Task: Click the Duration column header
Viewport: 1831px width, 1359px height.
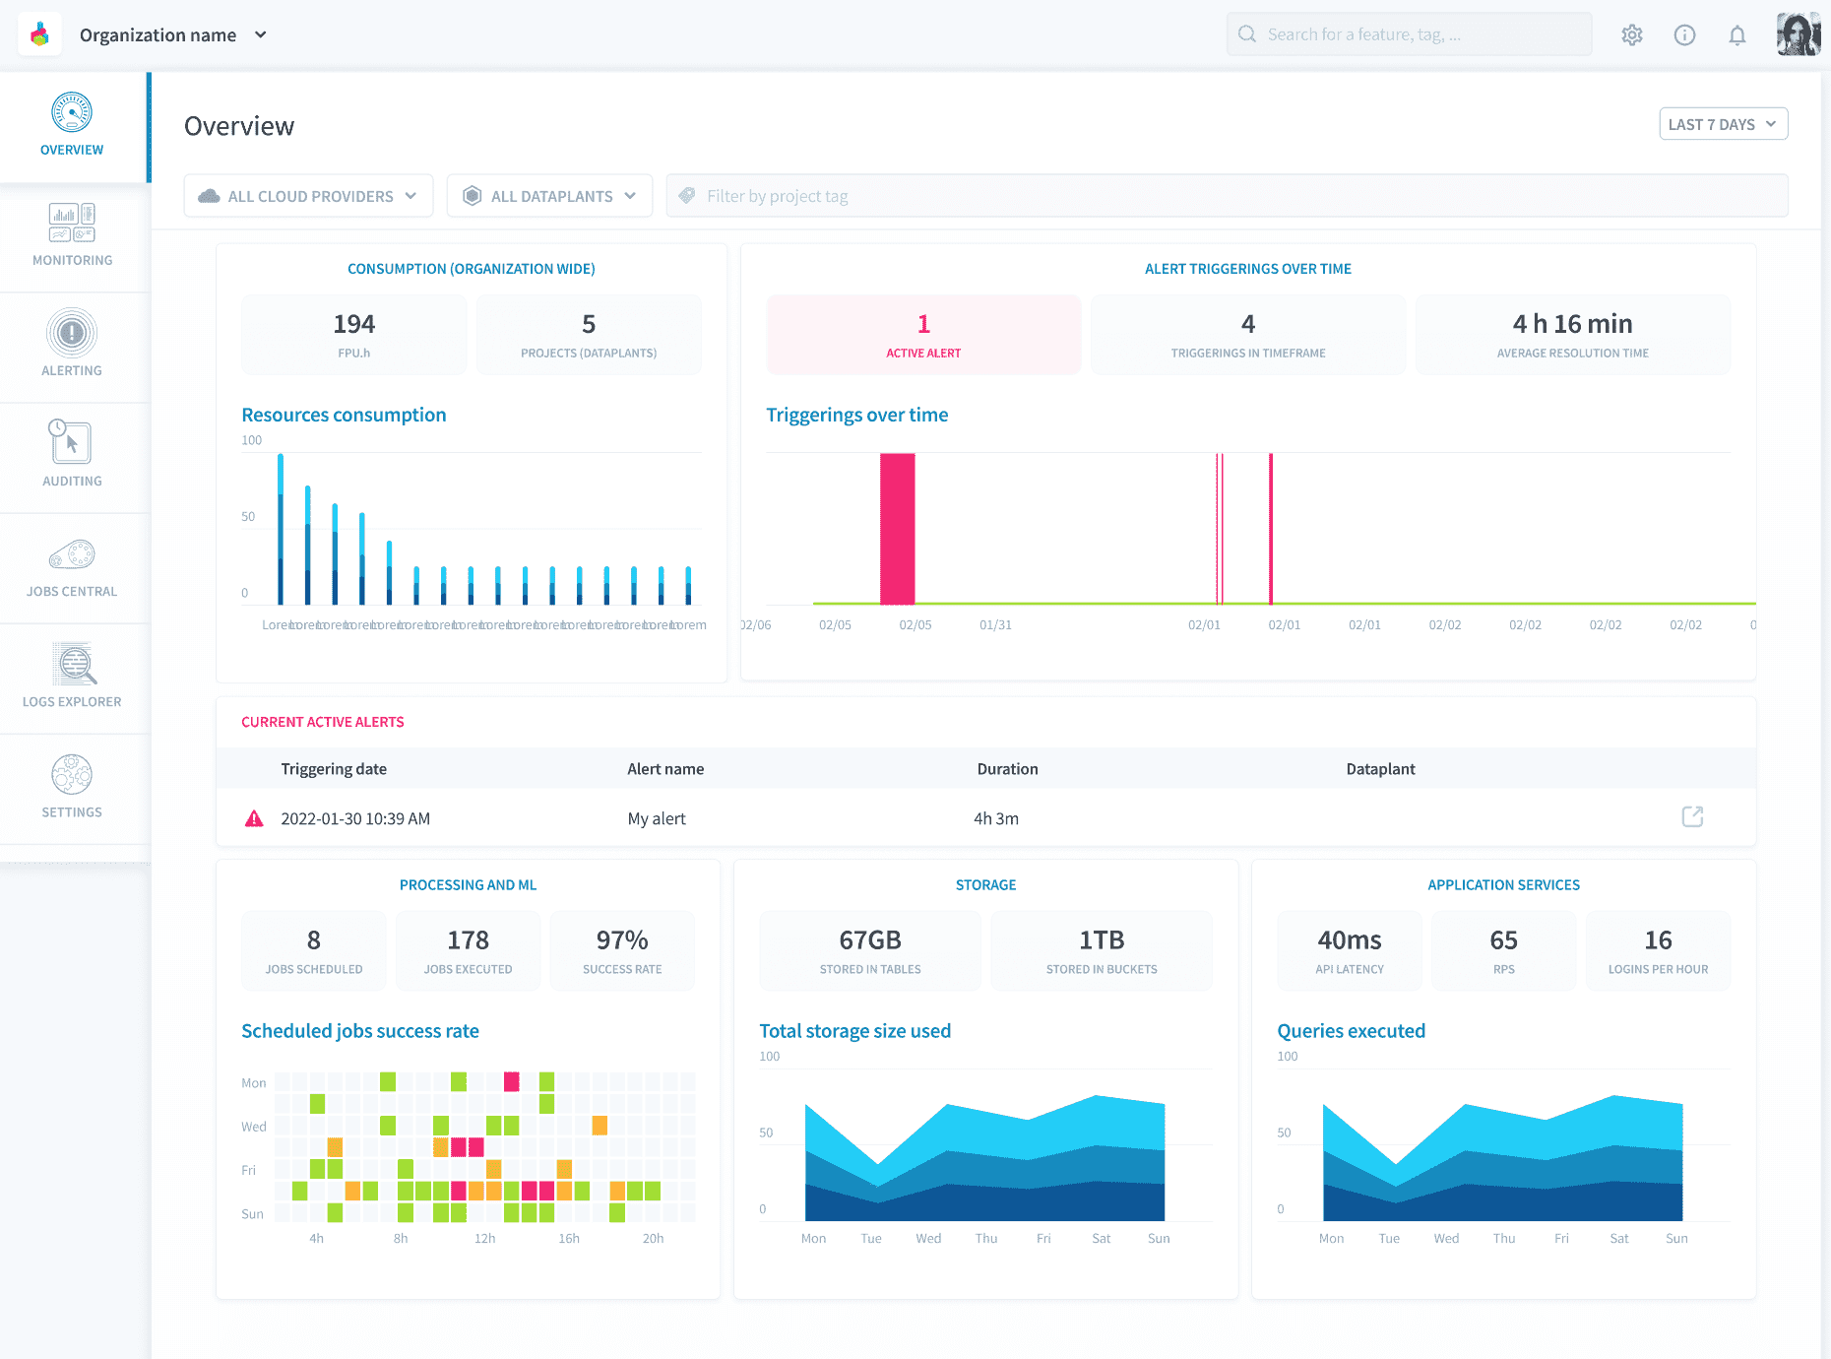Action: 1007,769
